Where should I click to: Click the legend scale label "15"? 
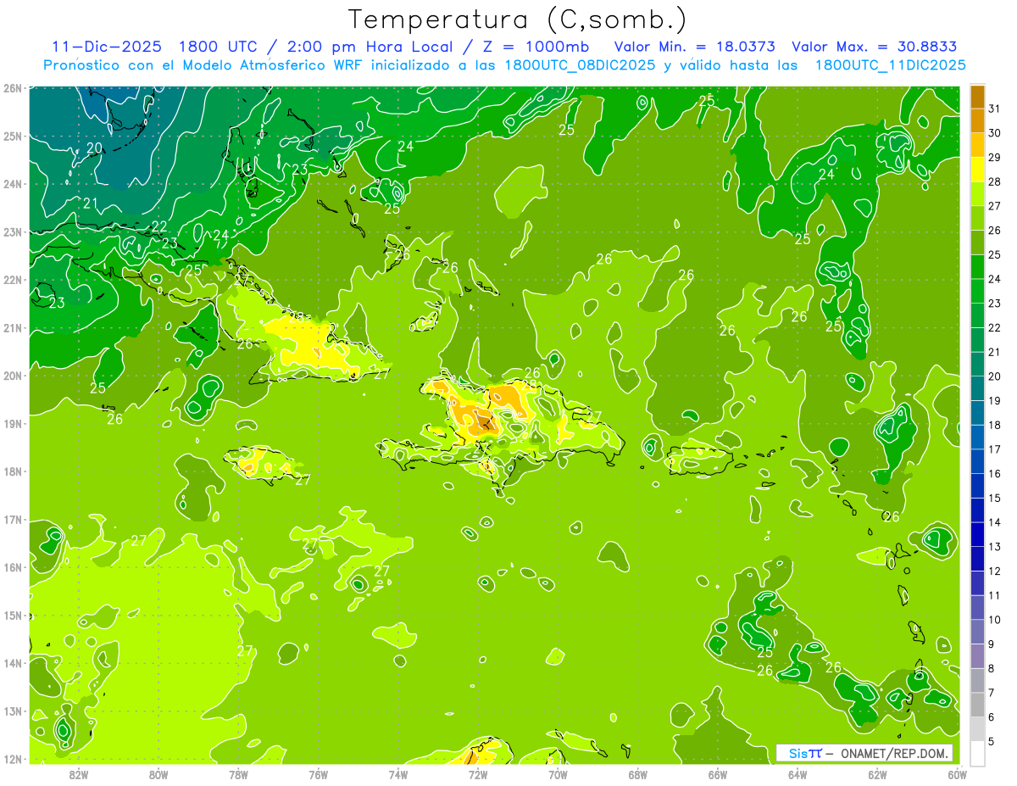[x=995, y=498]
